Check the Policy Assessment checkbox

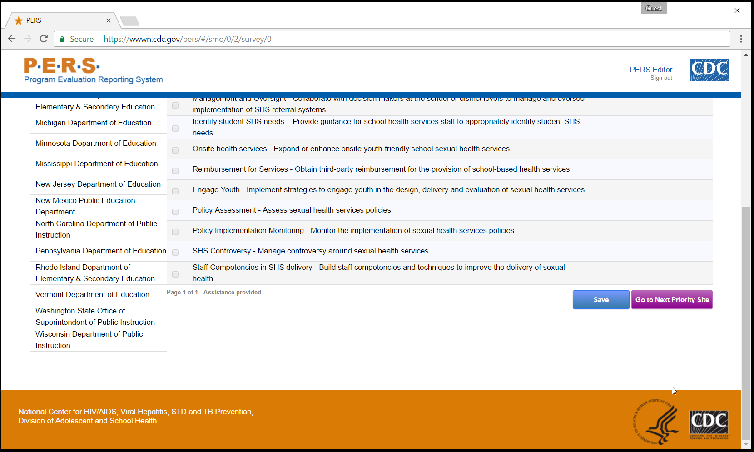(x=175, y=212)
